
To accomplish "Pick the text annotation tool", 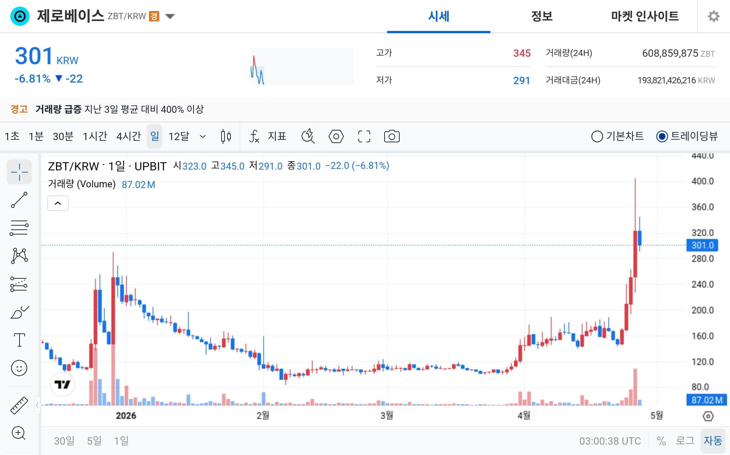I will click(20, 340).
